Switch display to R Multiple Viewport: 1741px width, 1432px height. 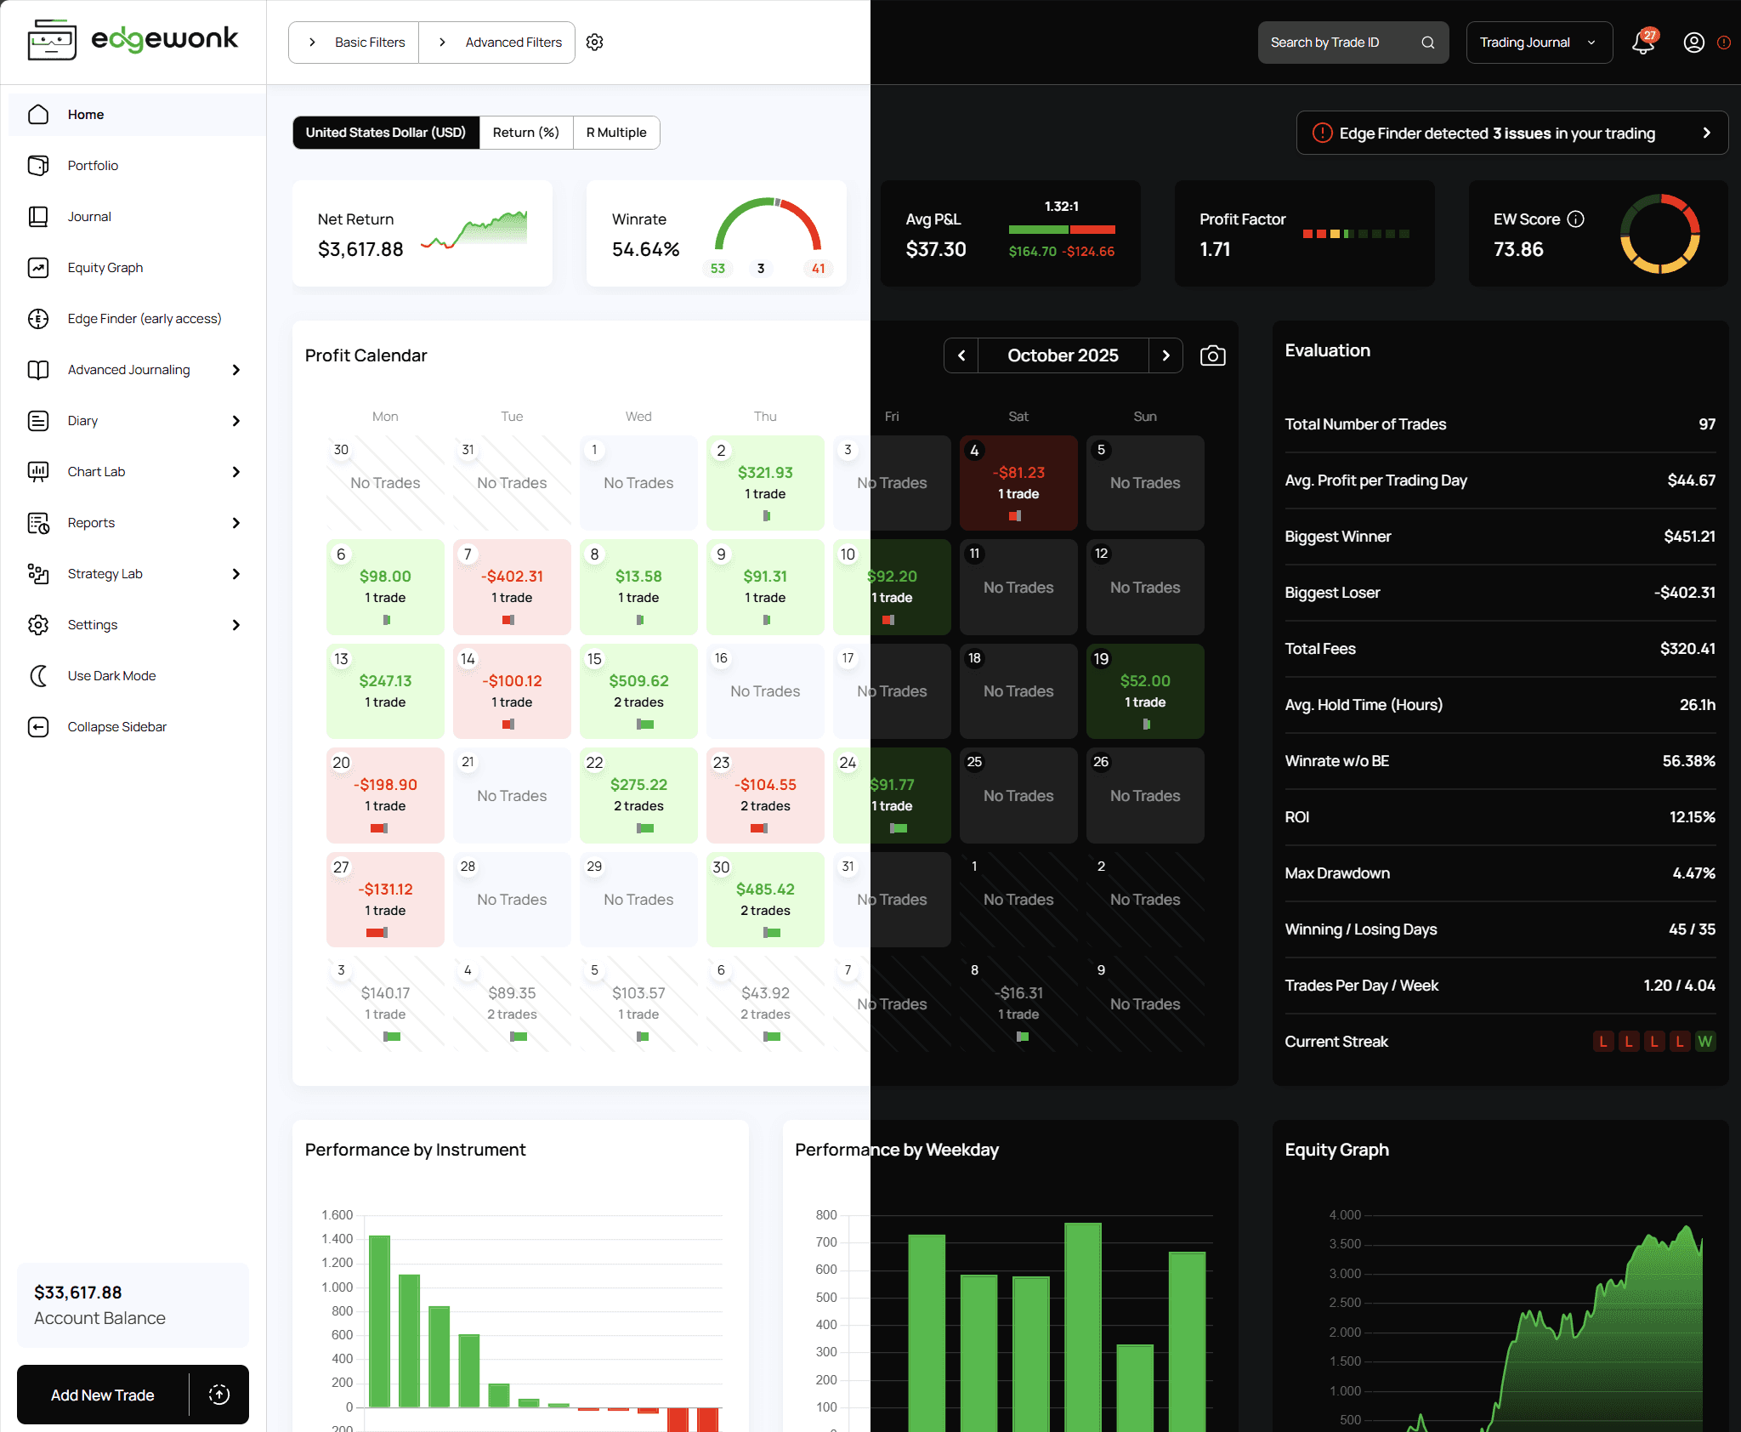[616, 133]
